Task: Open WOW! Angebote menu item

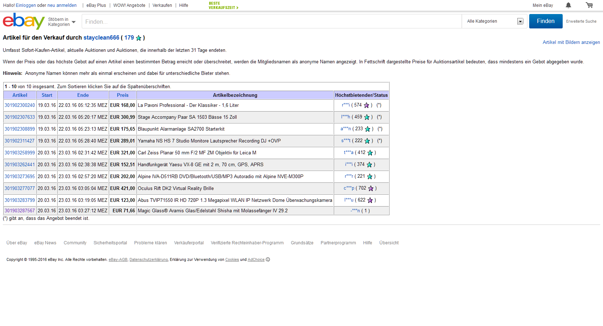Action: coord(129,5)
